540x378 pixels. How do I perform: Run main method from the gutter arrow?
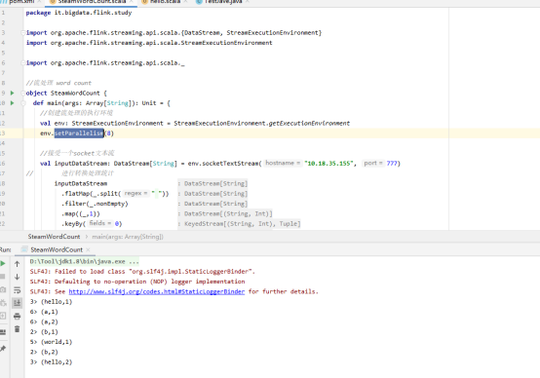point(13,103)
